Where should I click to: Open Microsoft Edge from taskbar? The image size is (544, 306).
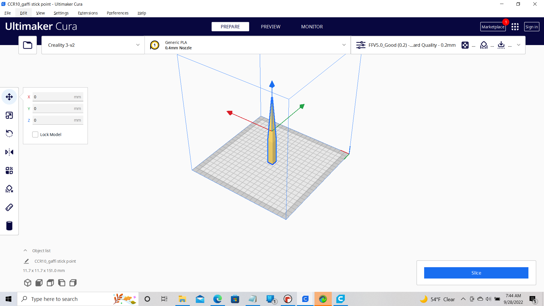(218, 299)
